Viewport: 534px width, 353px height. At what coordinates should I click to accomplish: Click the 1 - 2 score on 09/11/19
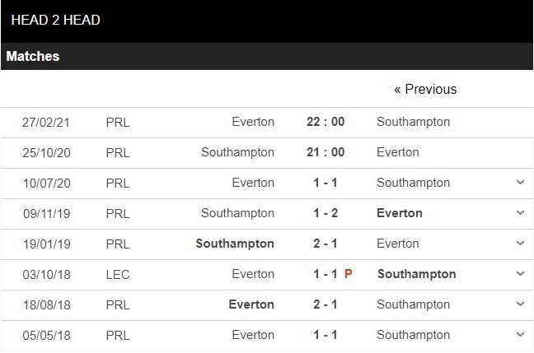click(x=326, y=213)
